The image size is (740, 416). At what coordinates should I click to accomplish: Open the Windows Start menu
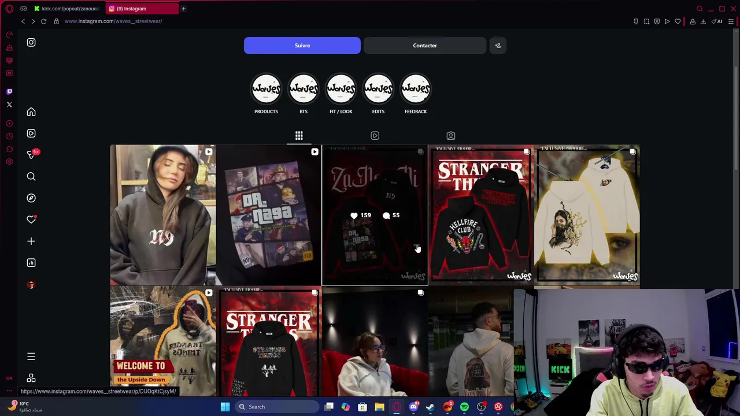point(225,407)
